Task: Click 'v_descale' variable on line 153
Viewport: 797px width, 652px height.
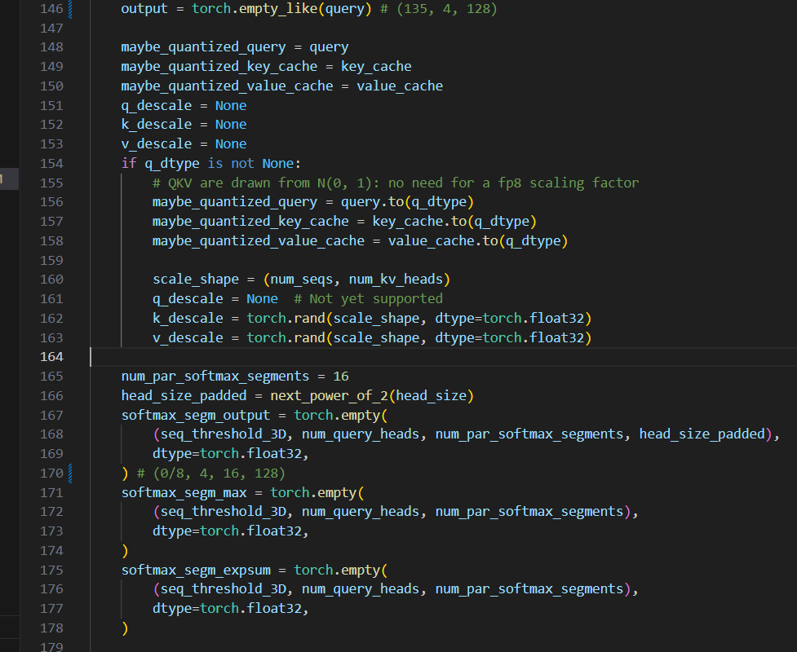Action: point(157,144)
